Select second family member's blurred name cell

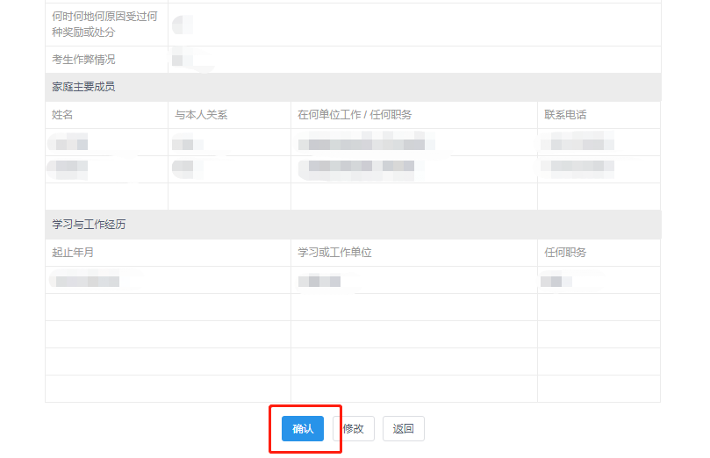70,167
